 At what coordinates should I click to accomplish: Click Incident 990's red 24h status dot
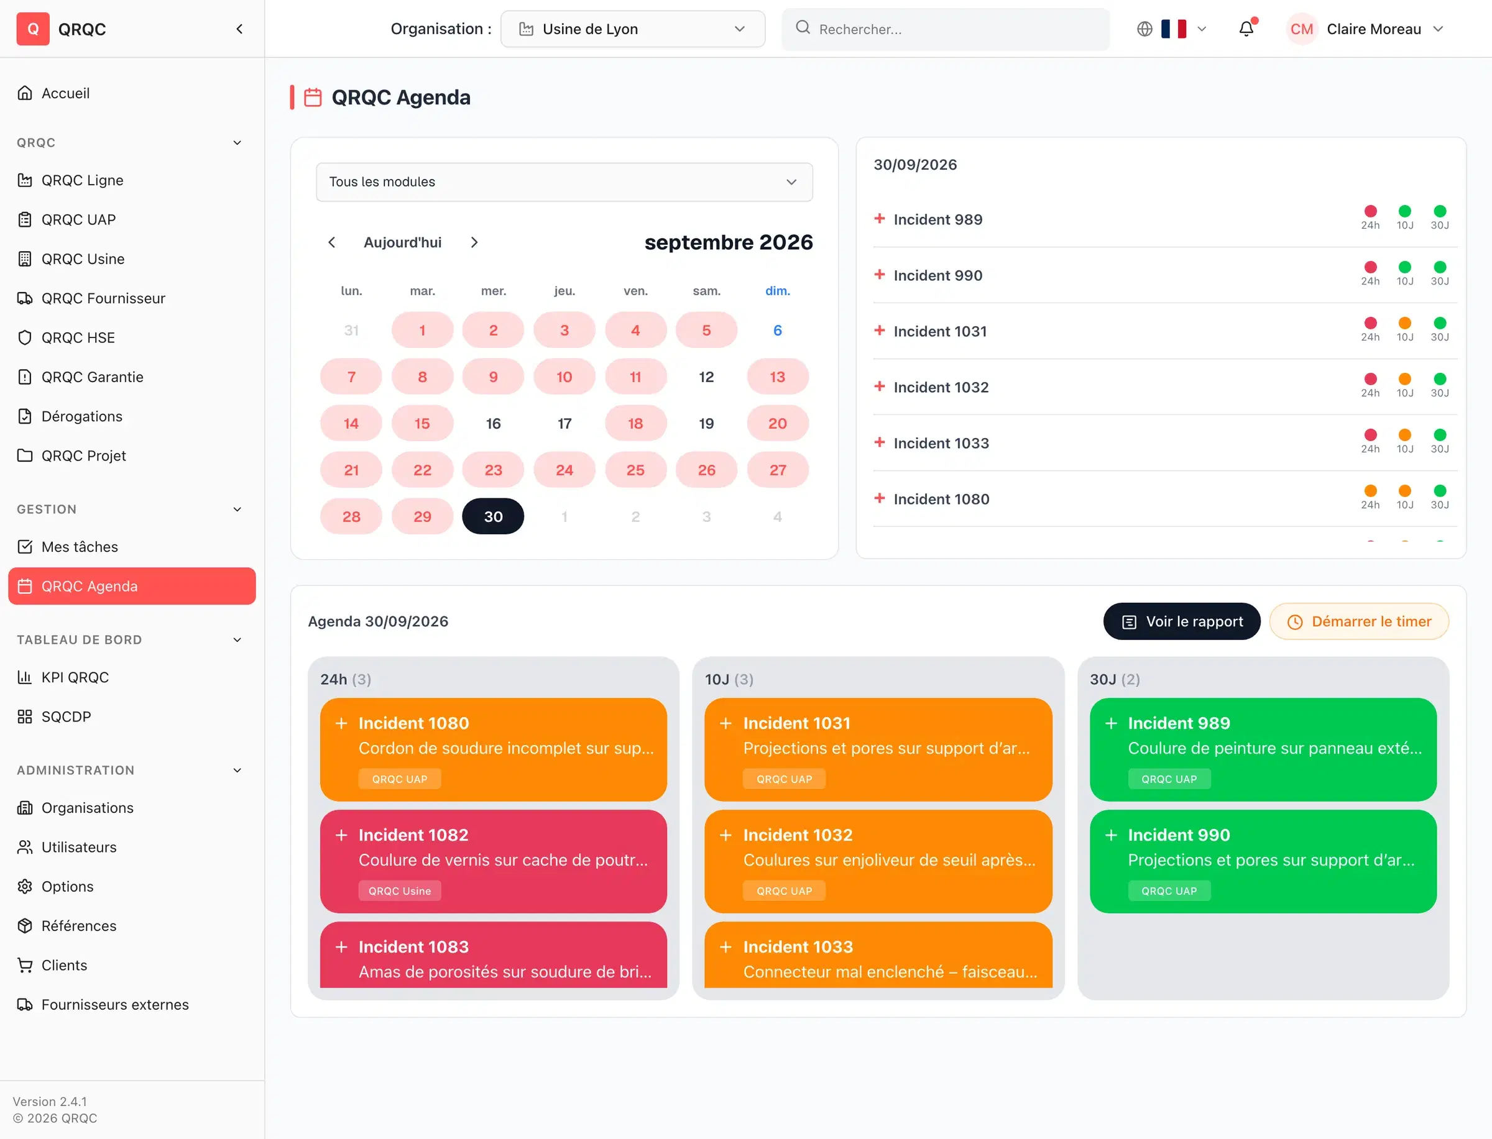click(x=1370, y=267)
